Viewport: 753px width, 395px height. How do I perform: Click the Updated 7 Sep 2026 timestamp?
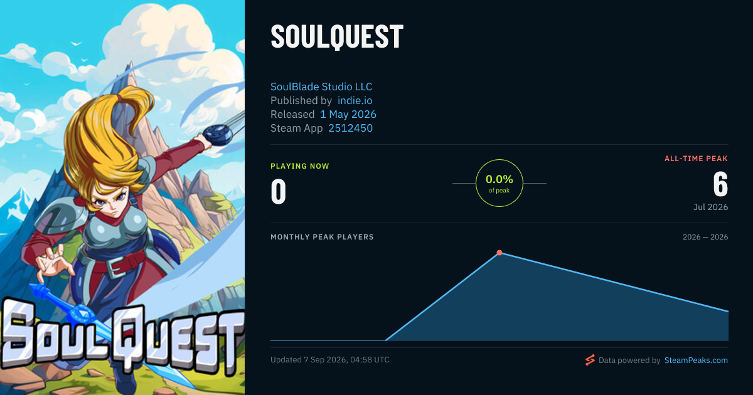pyautogui.click(x=330, y=360)
